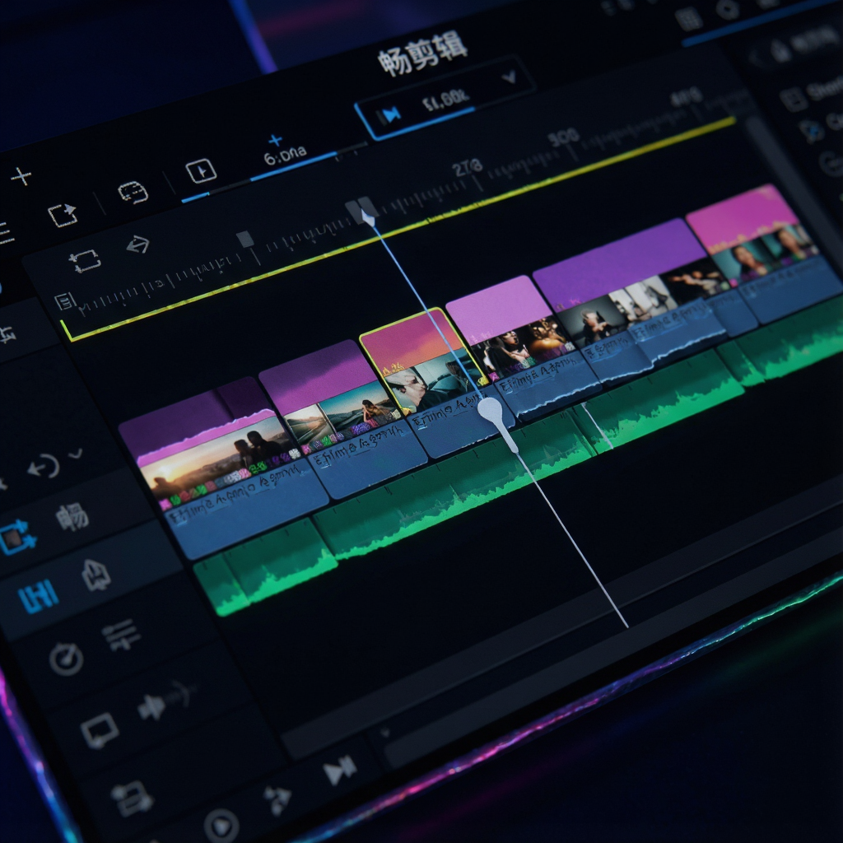Click the gray marker on the ruler
Image resolution: width=843 pixels, height=843 pixels.
245,239
